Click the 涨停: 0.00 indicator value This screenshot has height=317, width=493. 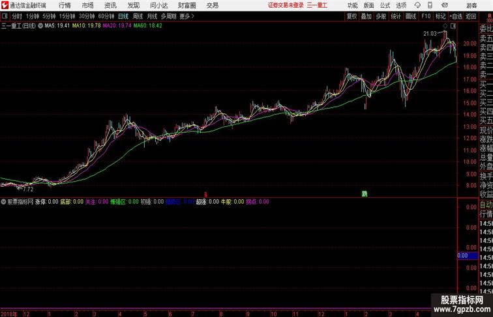pos(46,202)
